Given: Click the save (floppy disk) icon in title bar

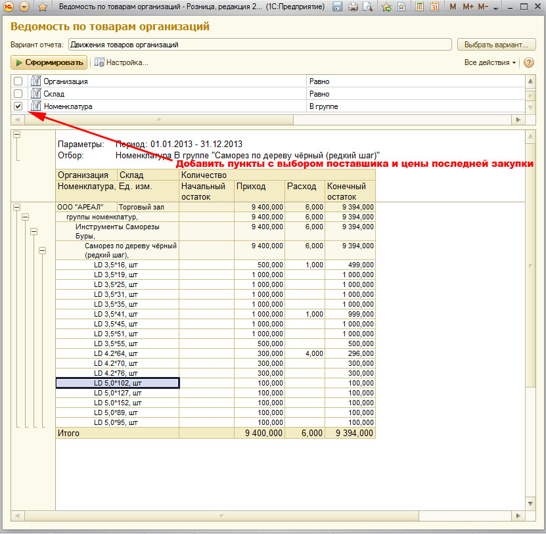Looking at the screenshot, I should 337,7.
